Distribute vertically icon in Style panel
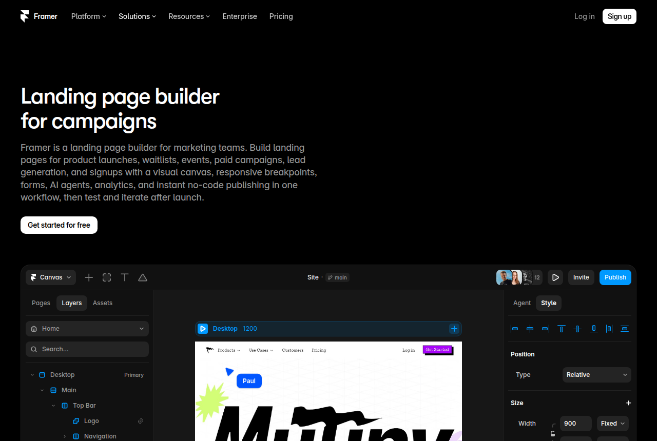This screenshot has height=441, width=657. tap(625, 329)
